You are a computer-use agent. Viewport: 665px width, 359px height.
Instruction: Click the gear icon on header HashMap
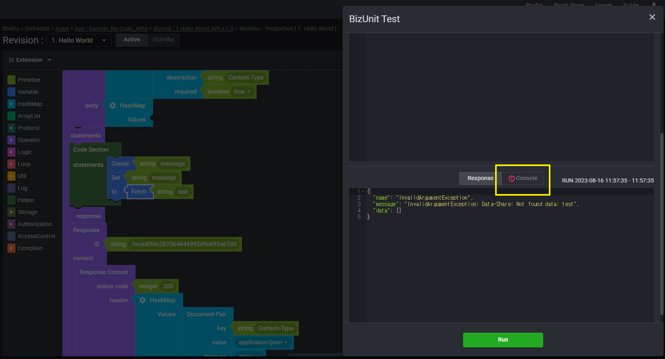pyautogui.click(x=143, y=300)
